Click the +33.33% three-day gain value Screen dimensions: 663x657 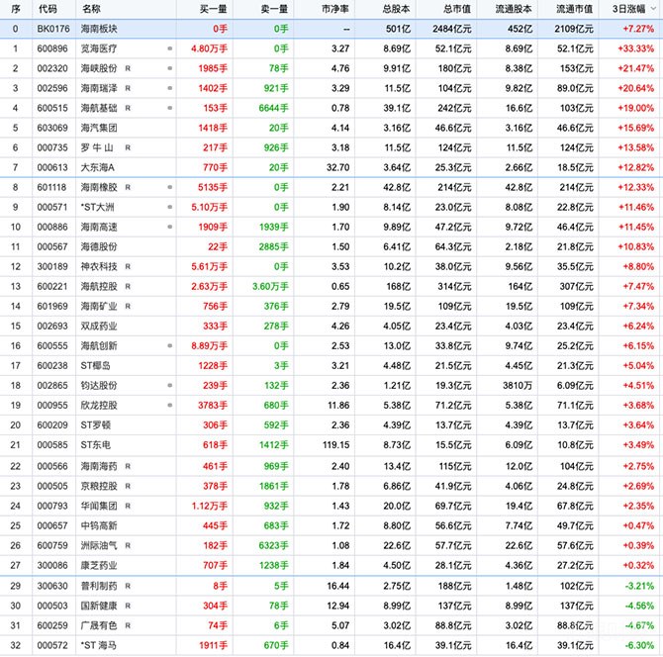coord(636,48)
